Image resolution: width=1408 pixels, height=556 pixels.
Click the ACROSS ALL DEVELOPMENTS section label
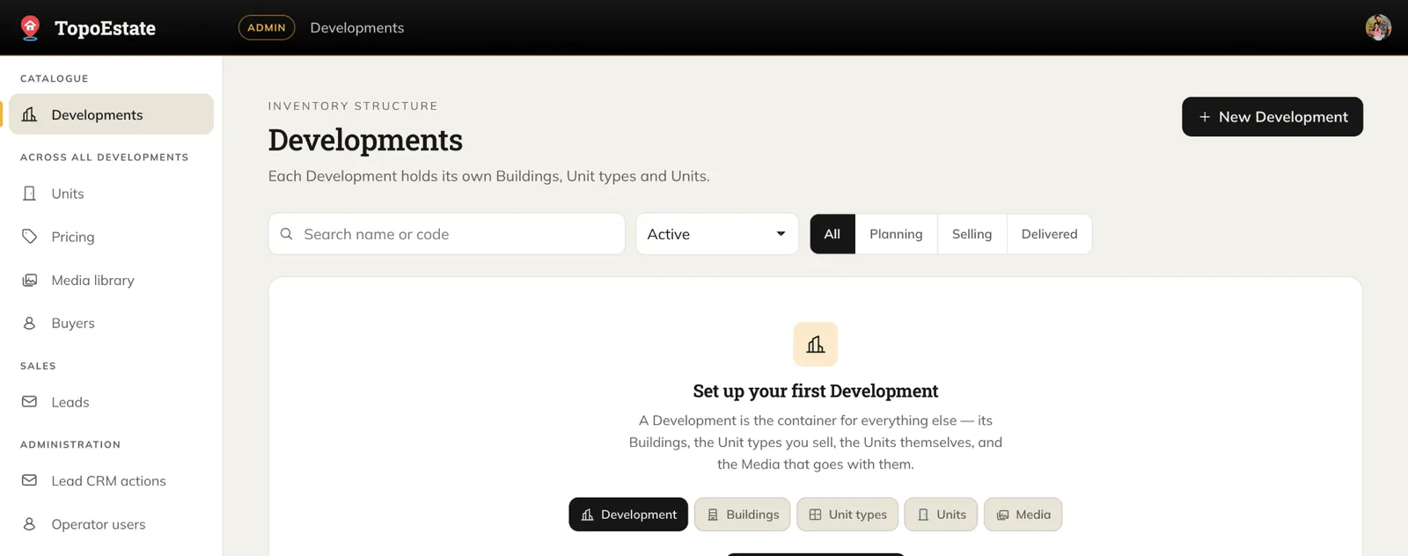click(105, 157)
